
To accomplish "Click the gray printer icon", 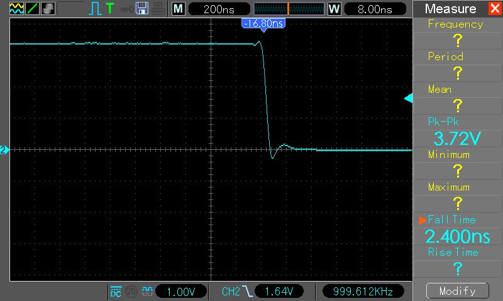I will click(x=158, y=9).
